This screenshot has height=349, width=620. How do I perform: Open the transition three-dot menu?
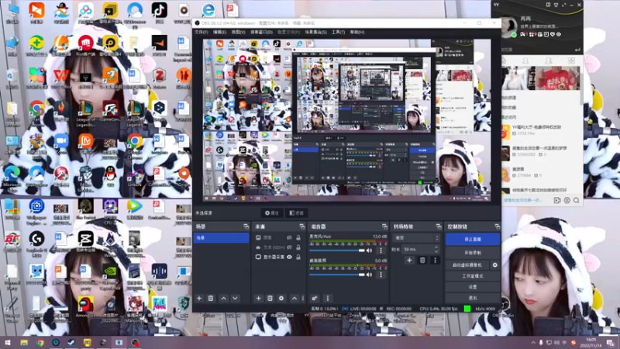[435, 261]
